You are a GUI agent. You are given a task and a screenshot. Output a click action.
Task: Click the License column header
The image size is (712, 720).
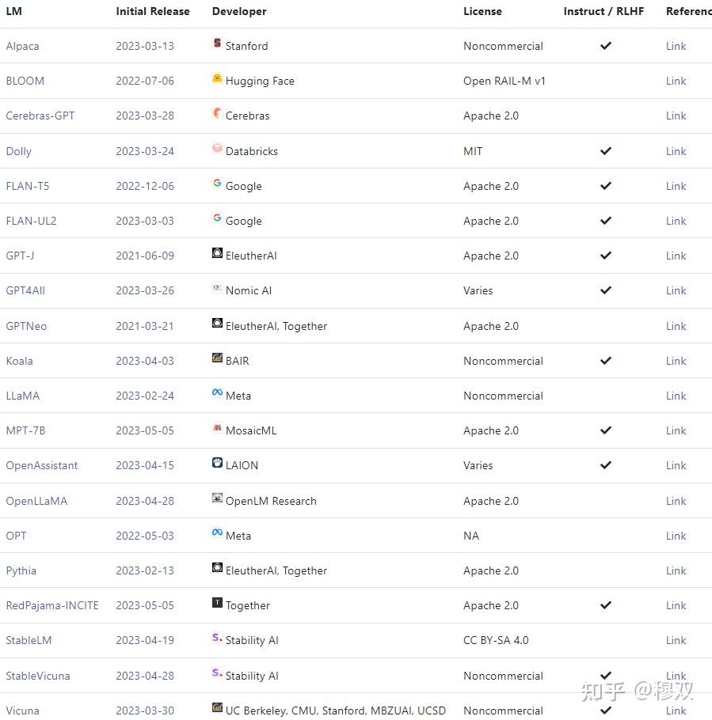pyautogui.click(x=482, y=11)
